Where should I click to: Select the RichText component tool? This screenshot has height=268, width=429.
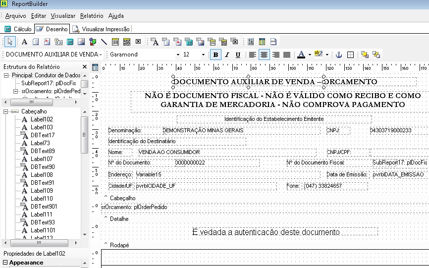(x=47, y=42)
